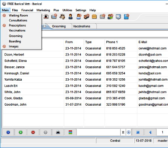Select Boarding menu entry
The image size is (168, 148).
(x=21, y=41)
